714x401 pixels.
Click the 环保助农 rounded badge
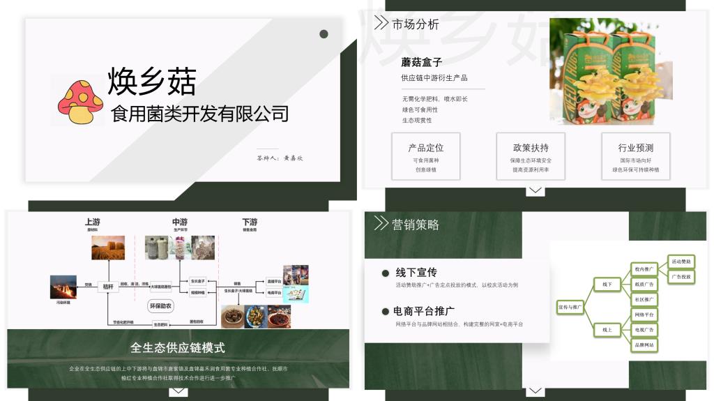click(x=161, y=305)
